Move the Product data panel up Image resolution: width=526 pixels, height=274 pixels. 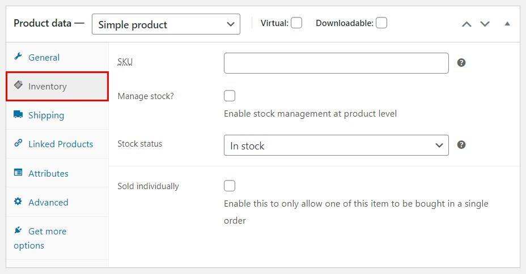[x=466, y=24]
